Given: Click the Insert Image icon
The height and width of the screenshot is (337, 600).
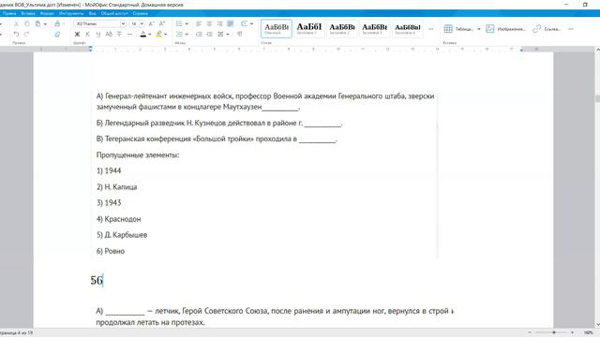Looking at the screenshot, I should [489, 29].
